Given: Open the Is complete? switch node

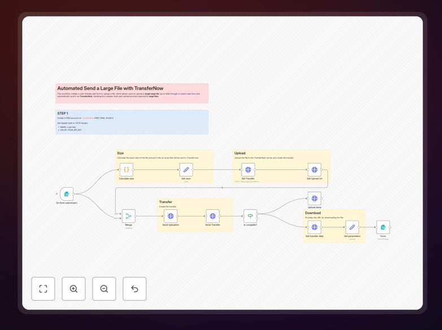Looking at the screenshot, I should pos(250,216).
